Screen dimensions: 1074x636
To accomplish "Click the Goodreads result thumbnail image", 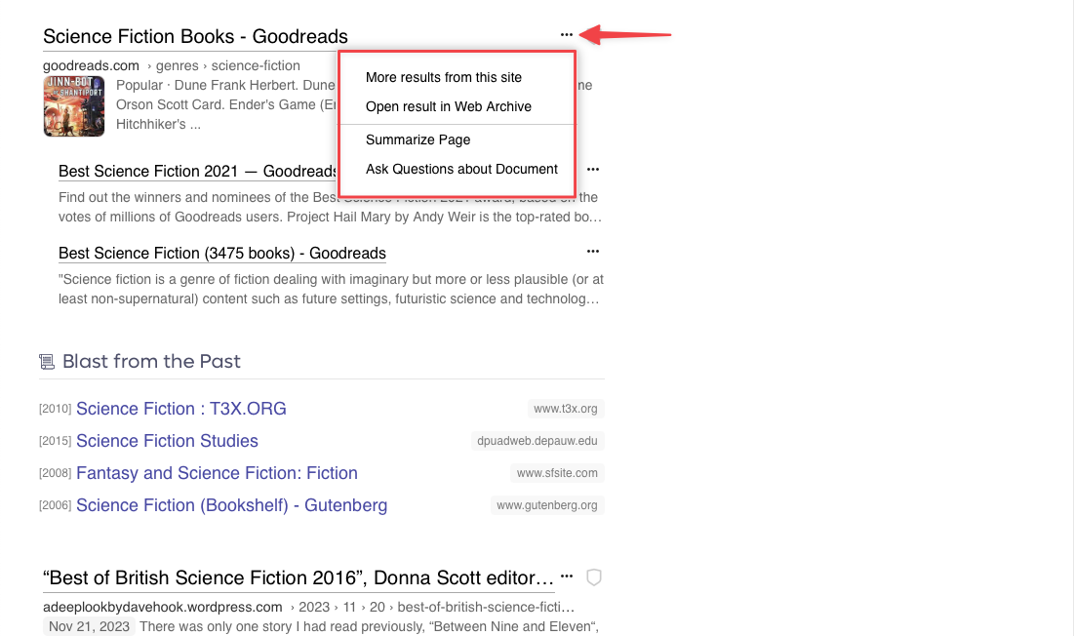I will tap(73, 106).
